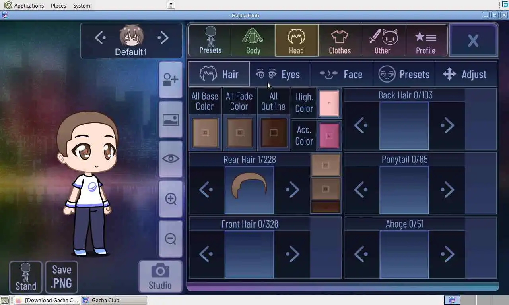Click the Gacha Club title bar icon

point(5,15)
